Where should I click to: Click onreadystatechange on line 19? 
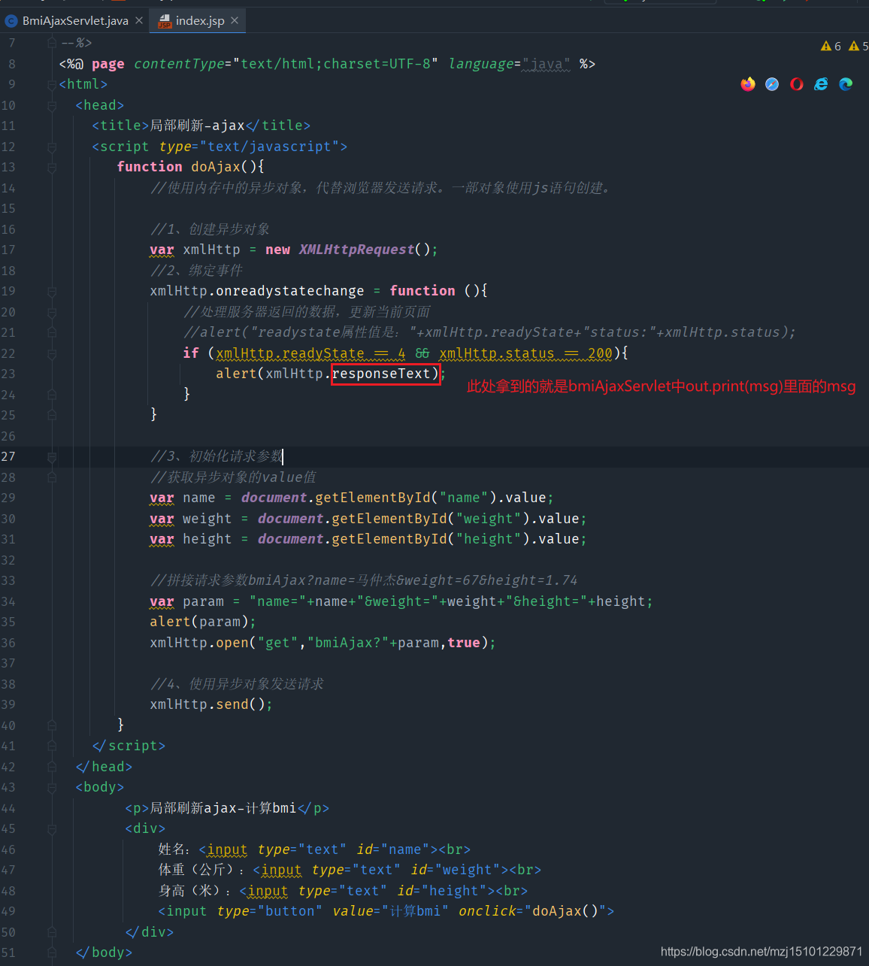tap(290, 291)
